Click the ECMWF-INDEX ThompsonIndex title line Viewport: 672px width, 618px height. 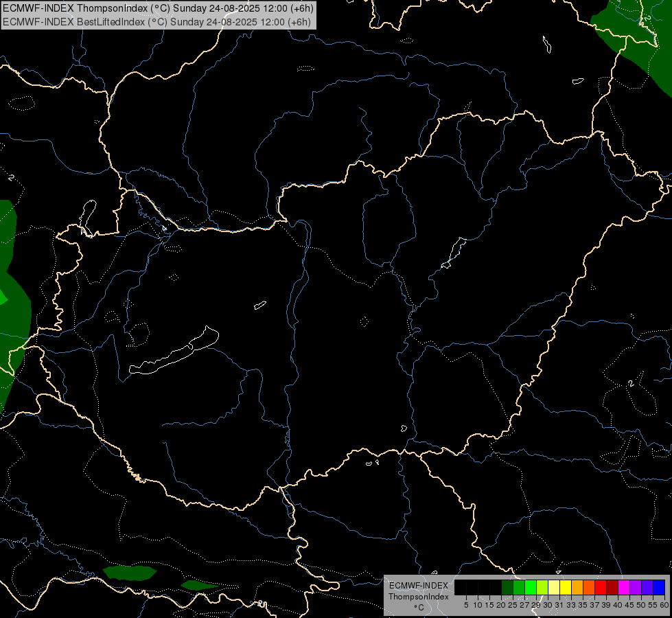pyautogui.click(x=158, y=8)
